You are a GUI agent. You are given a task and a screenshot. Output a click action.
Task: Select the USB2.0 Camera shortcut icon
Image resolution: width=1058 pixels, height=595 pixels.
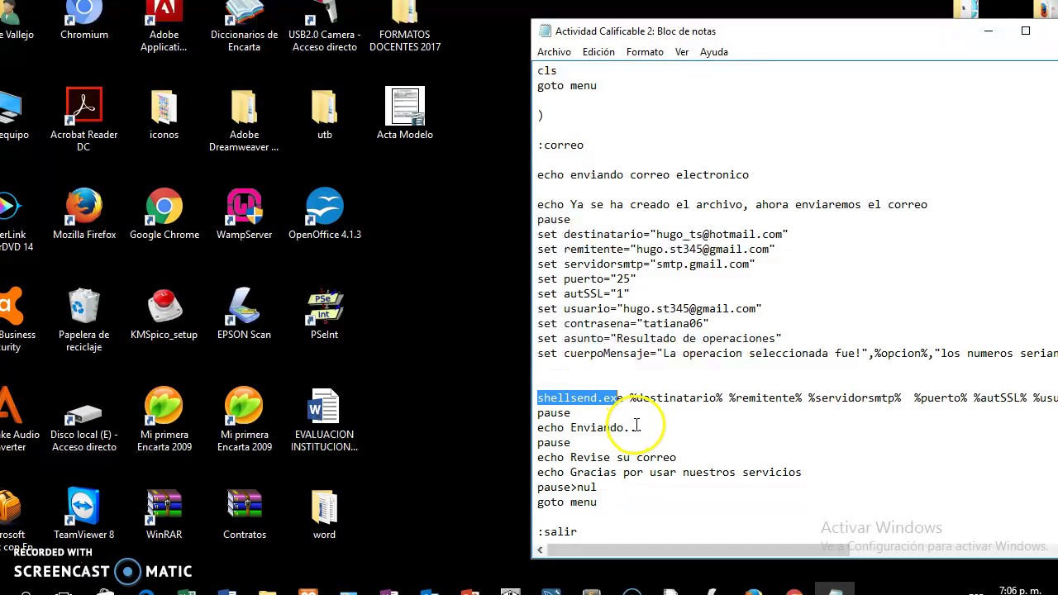pyautogui.click(x=324, y=25)
